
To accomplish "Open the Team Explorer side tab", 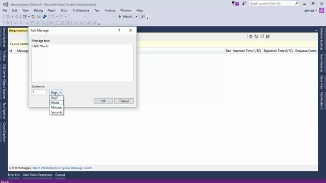I will [321, 63].
